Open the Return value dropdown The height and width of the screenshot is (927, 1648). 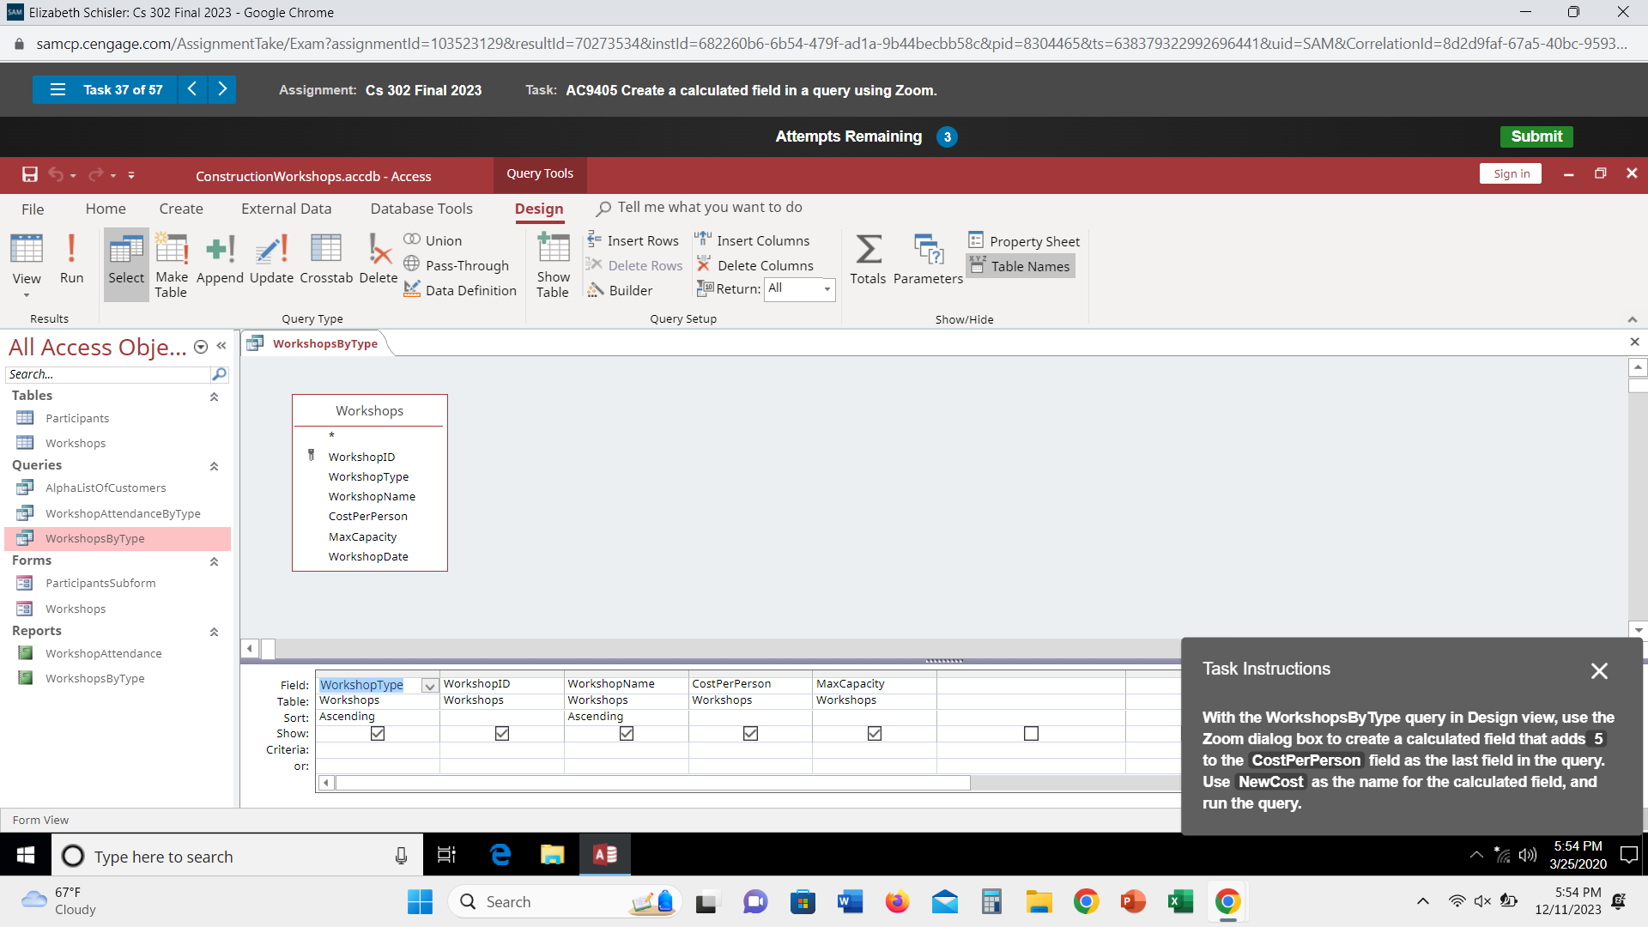[827, 289]
